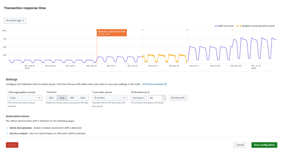Decrease drift tolerance with the down arrow
This screenshot has width=282, height=153.
(164, 99)
